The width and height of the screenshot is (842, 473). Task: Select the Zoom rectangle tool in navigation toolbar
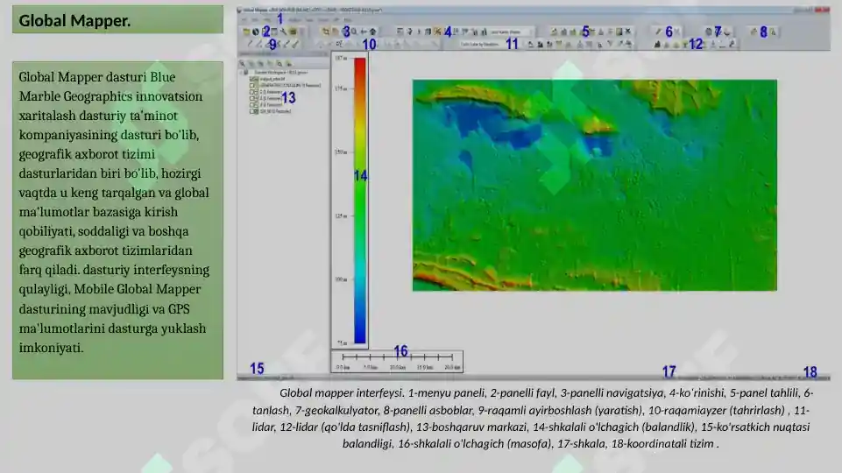click(x=326, y=32)
